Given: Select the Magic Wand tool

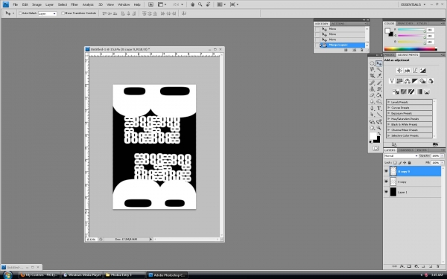Looking at the screenshot, I should click(379, 69).
